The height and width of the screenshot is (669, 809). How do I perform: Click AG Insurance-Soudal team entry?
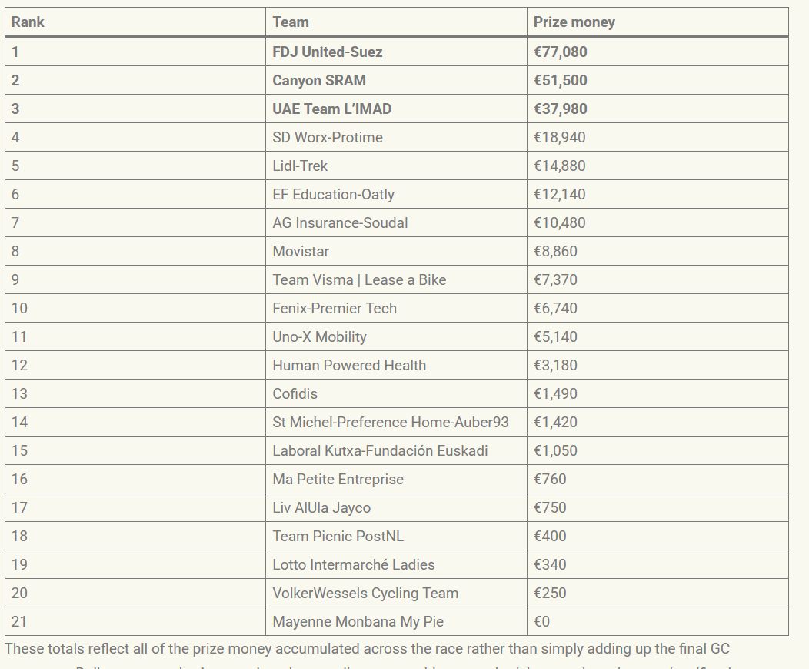(x=396, y=222)
